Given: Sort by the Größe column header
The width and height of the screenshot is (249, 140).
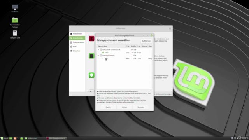Looking at the screenshot, I should (x=133, y=46).
